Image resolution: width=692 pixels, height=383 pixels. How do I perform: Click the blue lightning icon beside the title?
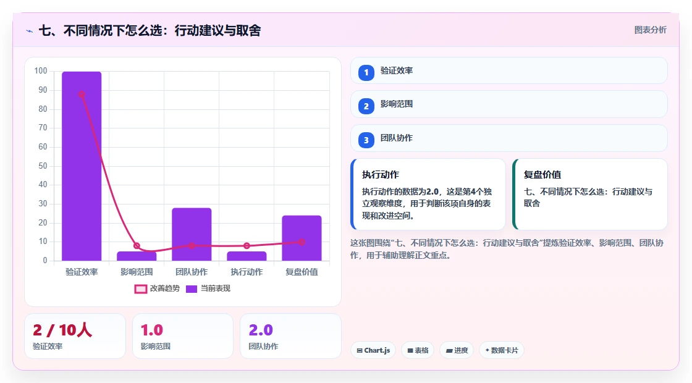click(30, 31)
